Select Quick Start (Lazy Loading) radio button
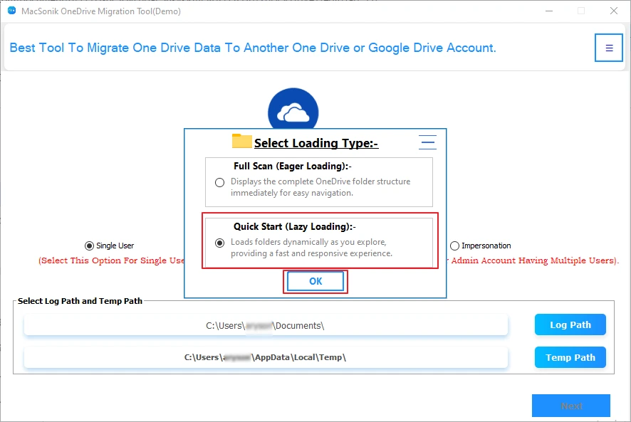The height and width of the screenshot is (422, 631). [x=220, y=243]
